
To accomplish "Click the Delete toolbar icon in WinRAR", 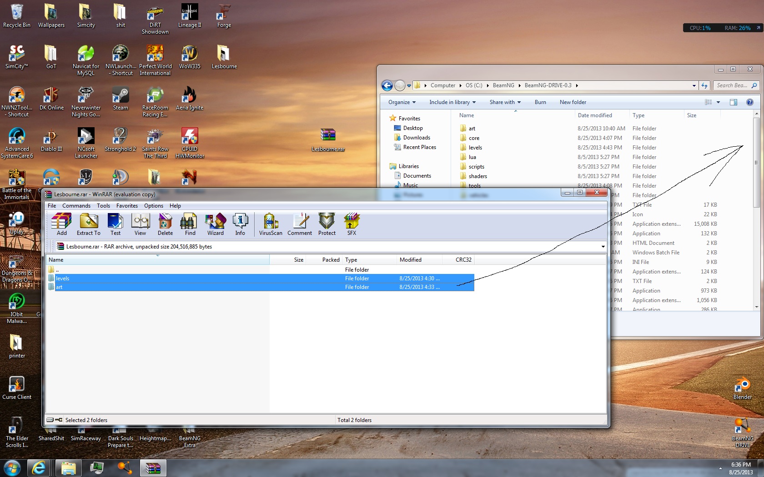I will coord(165,224).
